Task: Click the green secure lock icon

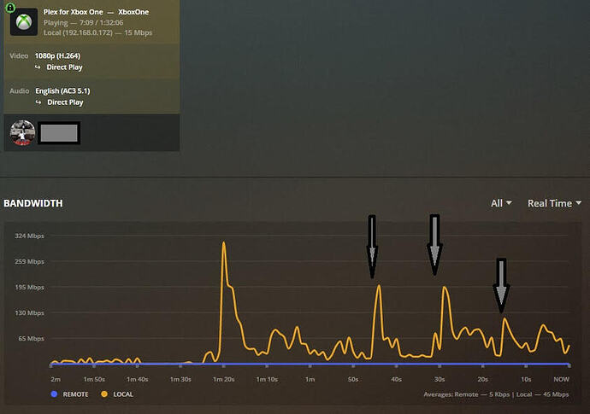Action: pos(10,7)
